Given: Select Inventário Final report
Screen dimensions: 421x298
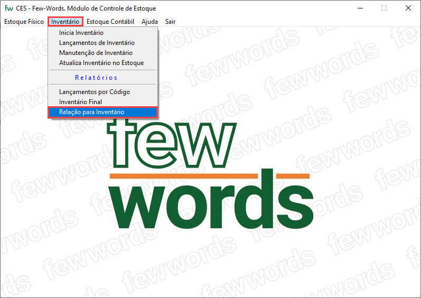Looking at the screenshot, I should (102, 102).
